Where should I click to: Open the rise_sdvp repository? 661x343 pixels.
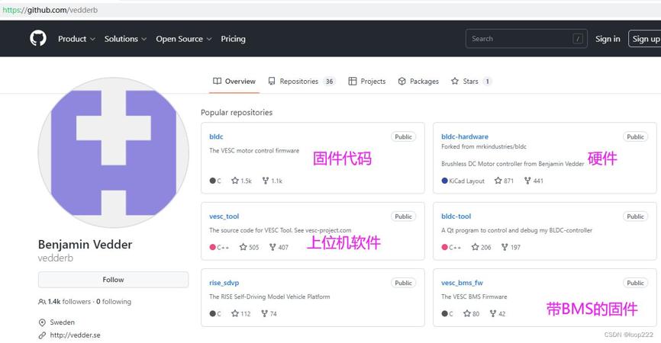(x=224, y=283)
